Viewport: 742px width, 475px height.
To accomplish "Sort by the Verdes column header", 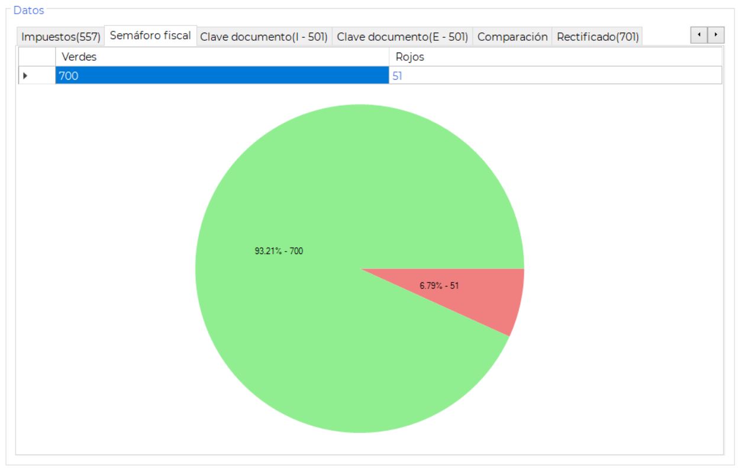I will (222, 57).
